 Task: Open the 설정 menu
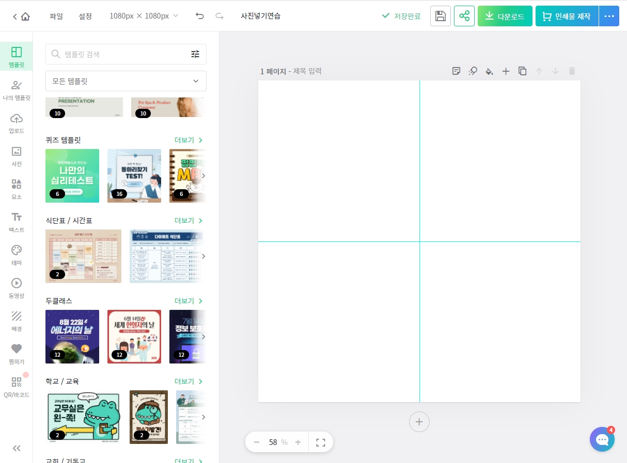[85, 16]
